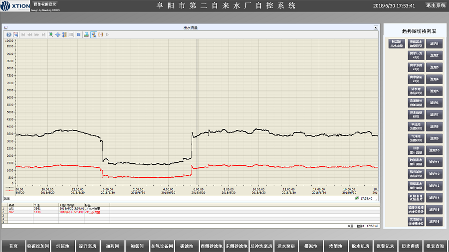Open 报表查询 report query page
The width and height of the screenshot is (449, 252).
tap(435, 246)
